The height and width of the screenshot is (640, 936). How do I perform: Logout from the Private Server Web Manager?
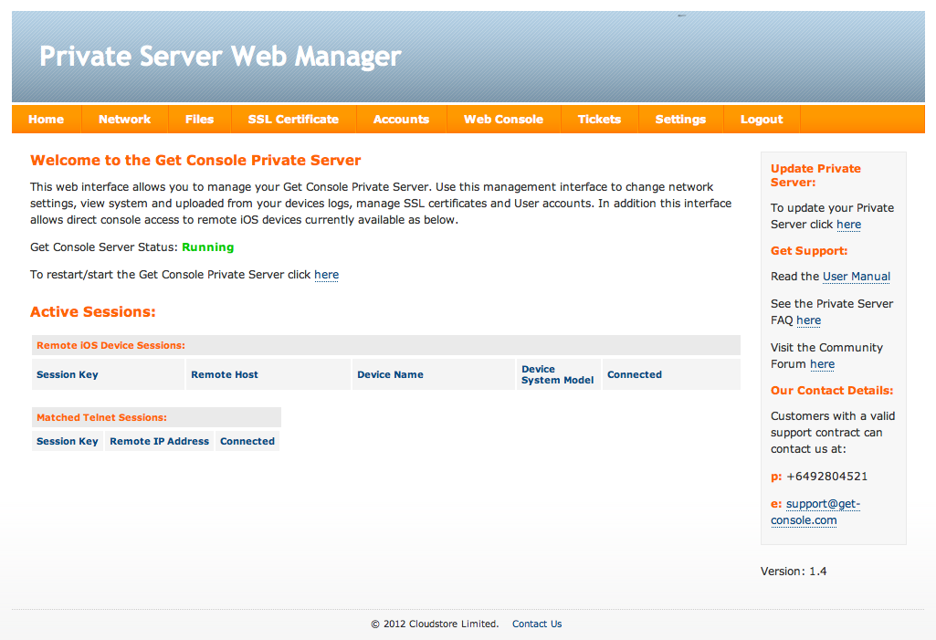pyautogui.click(x=761, y=119)
